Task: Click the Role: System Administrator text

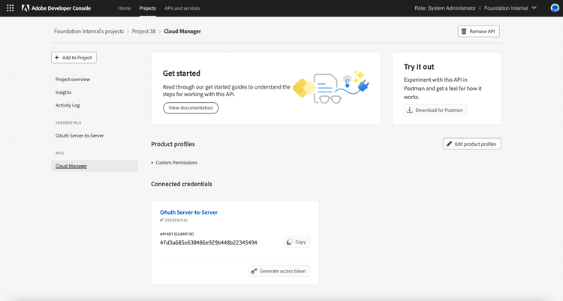Action: click(x=445, y=8)
